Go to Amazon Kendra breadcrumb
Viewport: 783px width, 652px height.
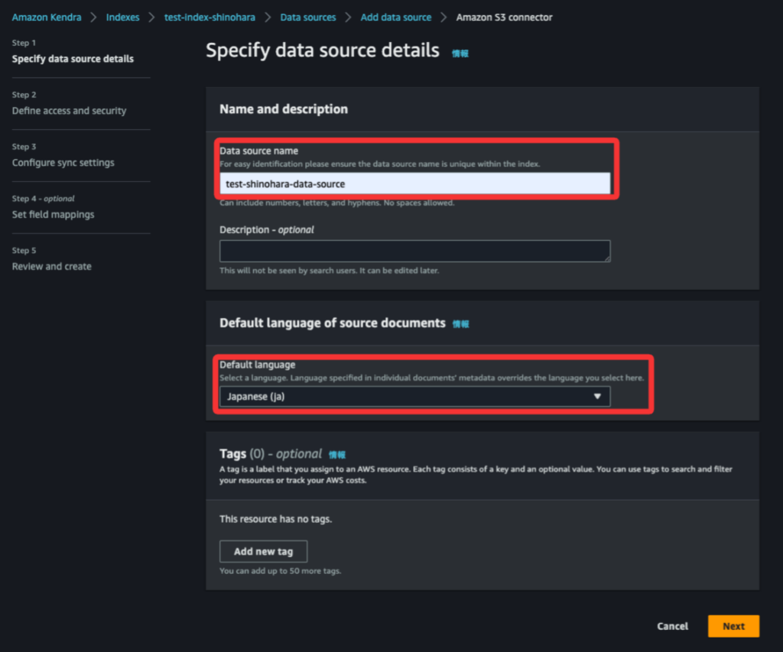[47, 17]
